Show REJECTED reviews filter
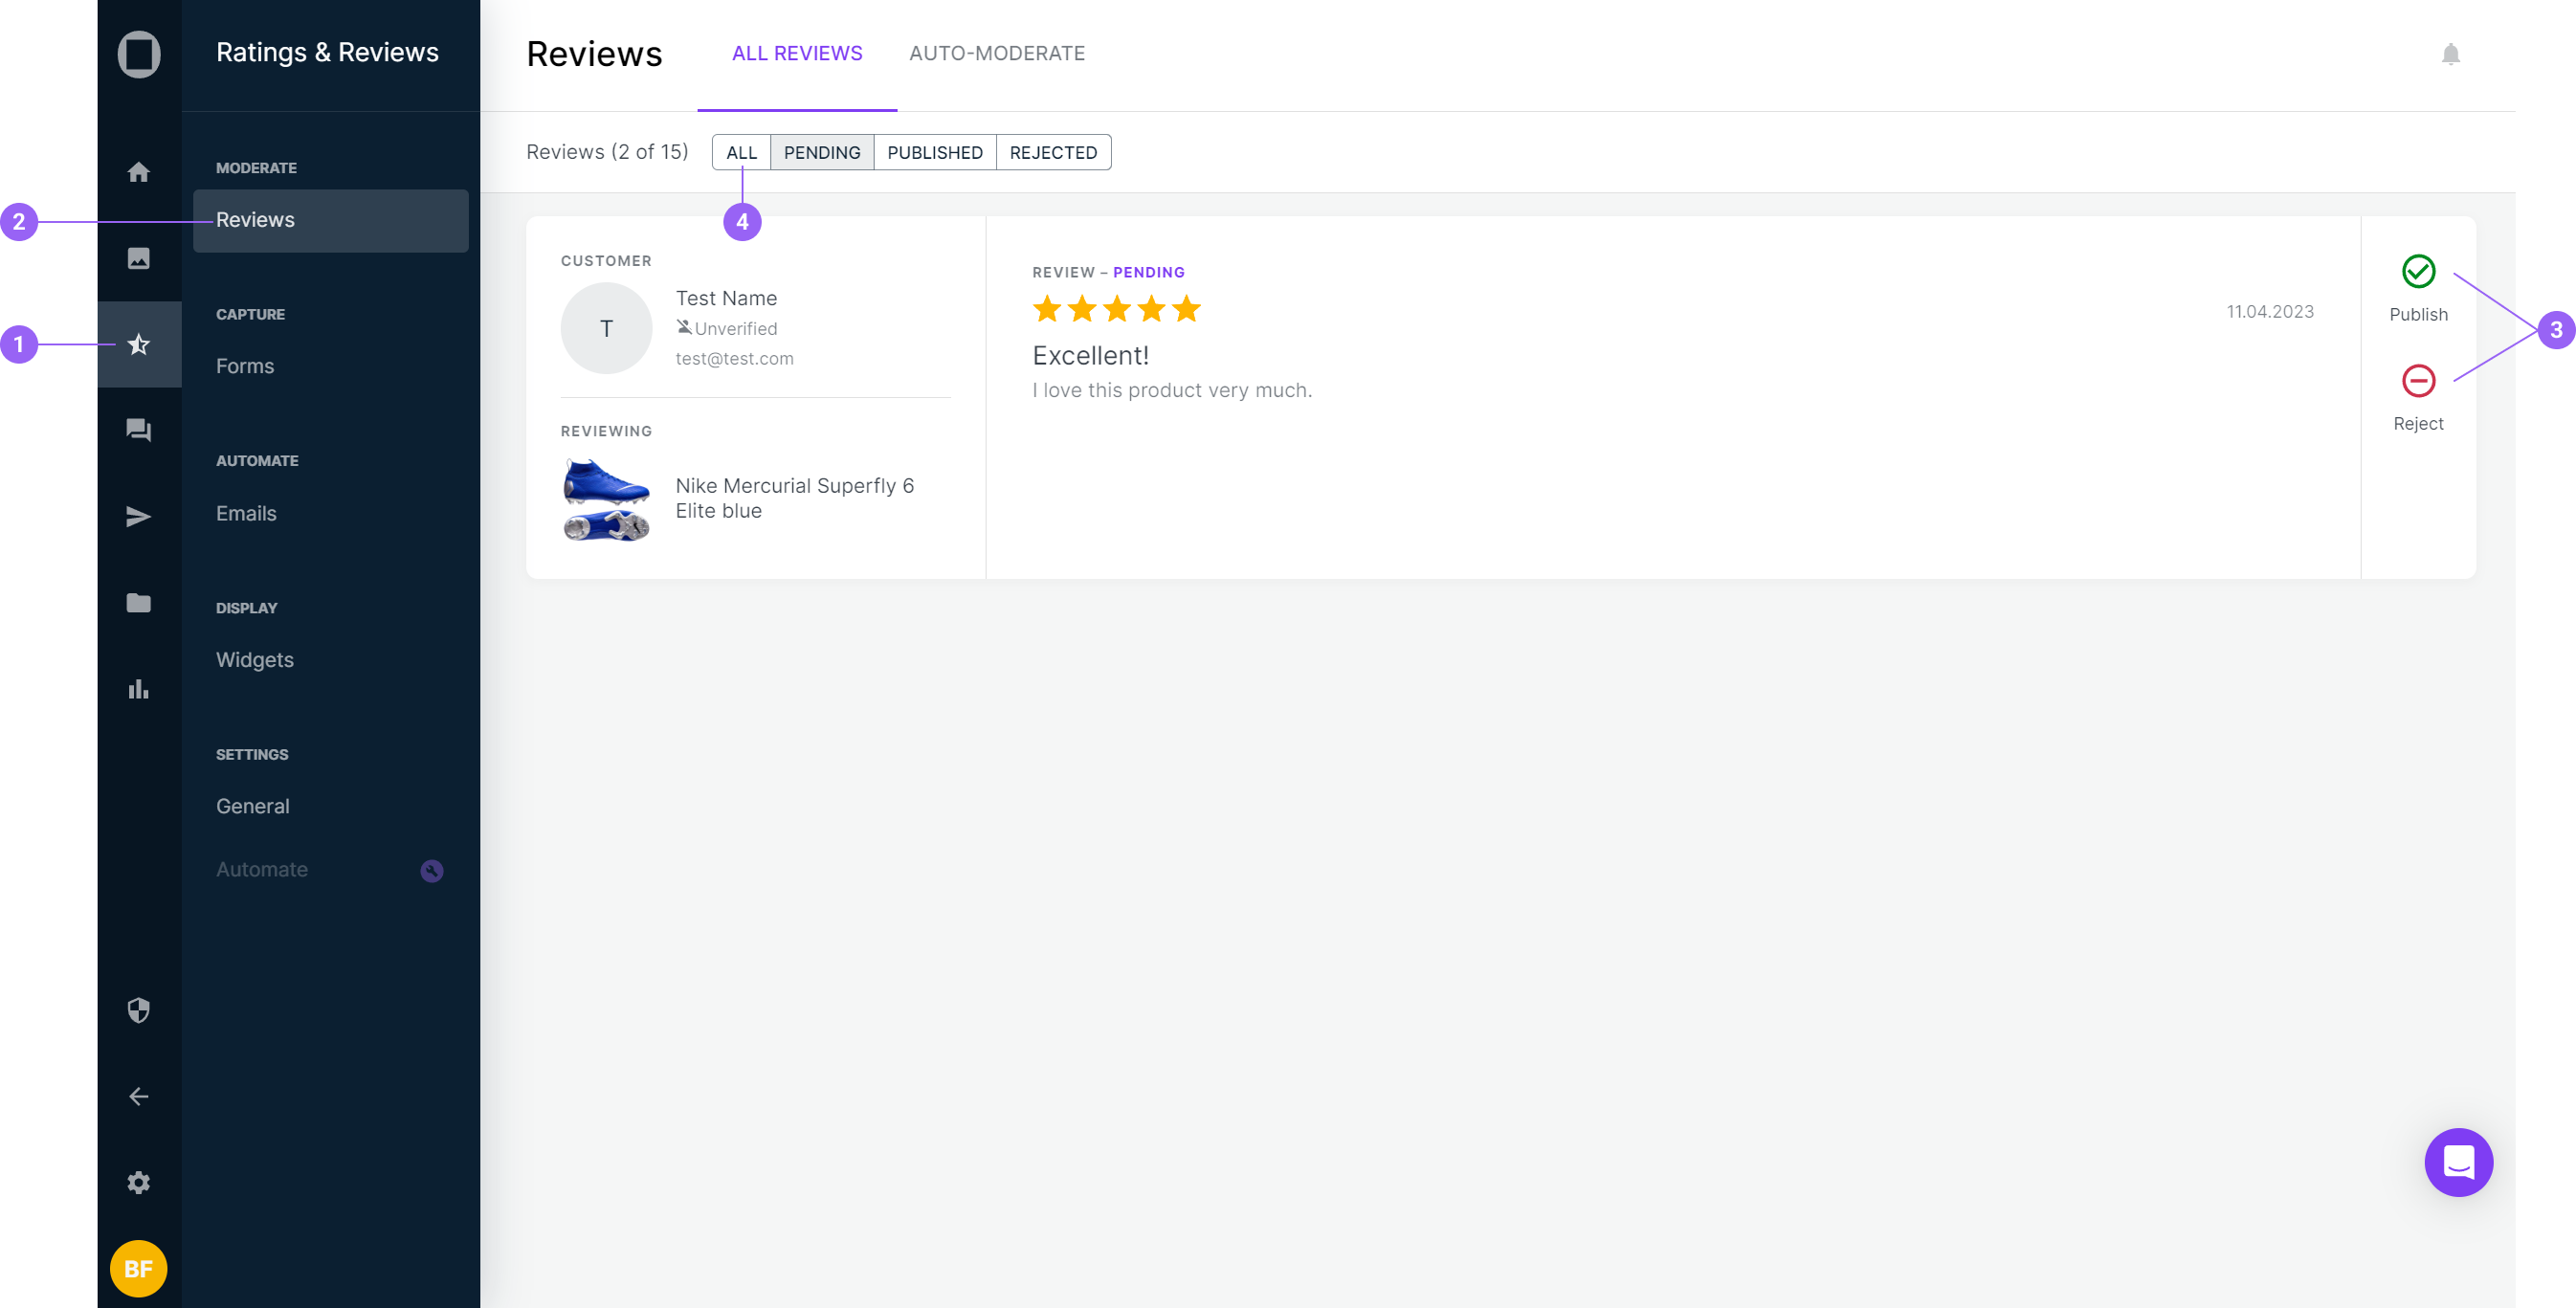Image resolution: width=2576 pixels, height=1308 pixels. [x=1052, y=152]
